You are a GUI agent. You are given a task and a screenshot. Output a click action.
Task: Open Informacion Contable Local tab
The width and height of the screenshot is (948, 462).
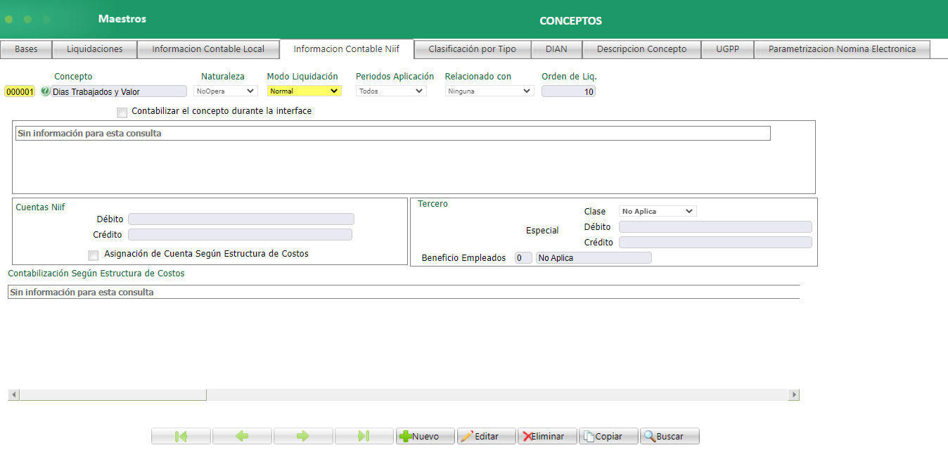pos(208,49)
